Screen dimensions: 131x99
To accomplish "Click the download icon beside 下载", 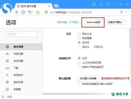I will [x=7, y=68].
